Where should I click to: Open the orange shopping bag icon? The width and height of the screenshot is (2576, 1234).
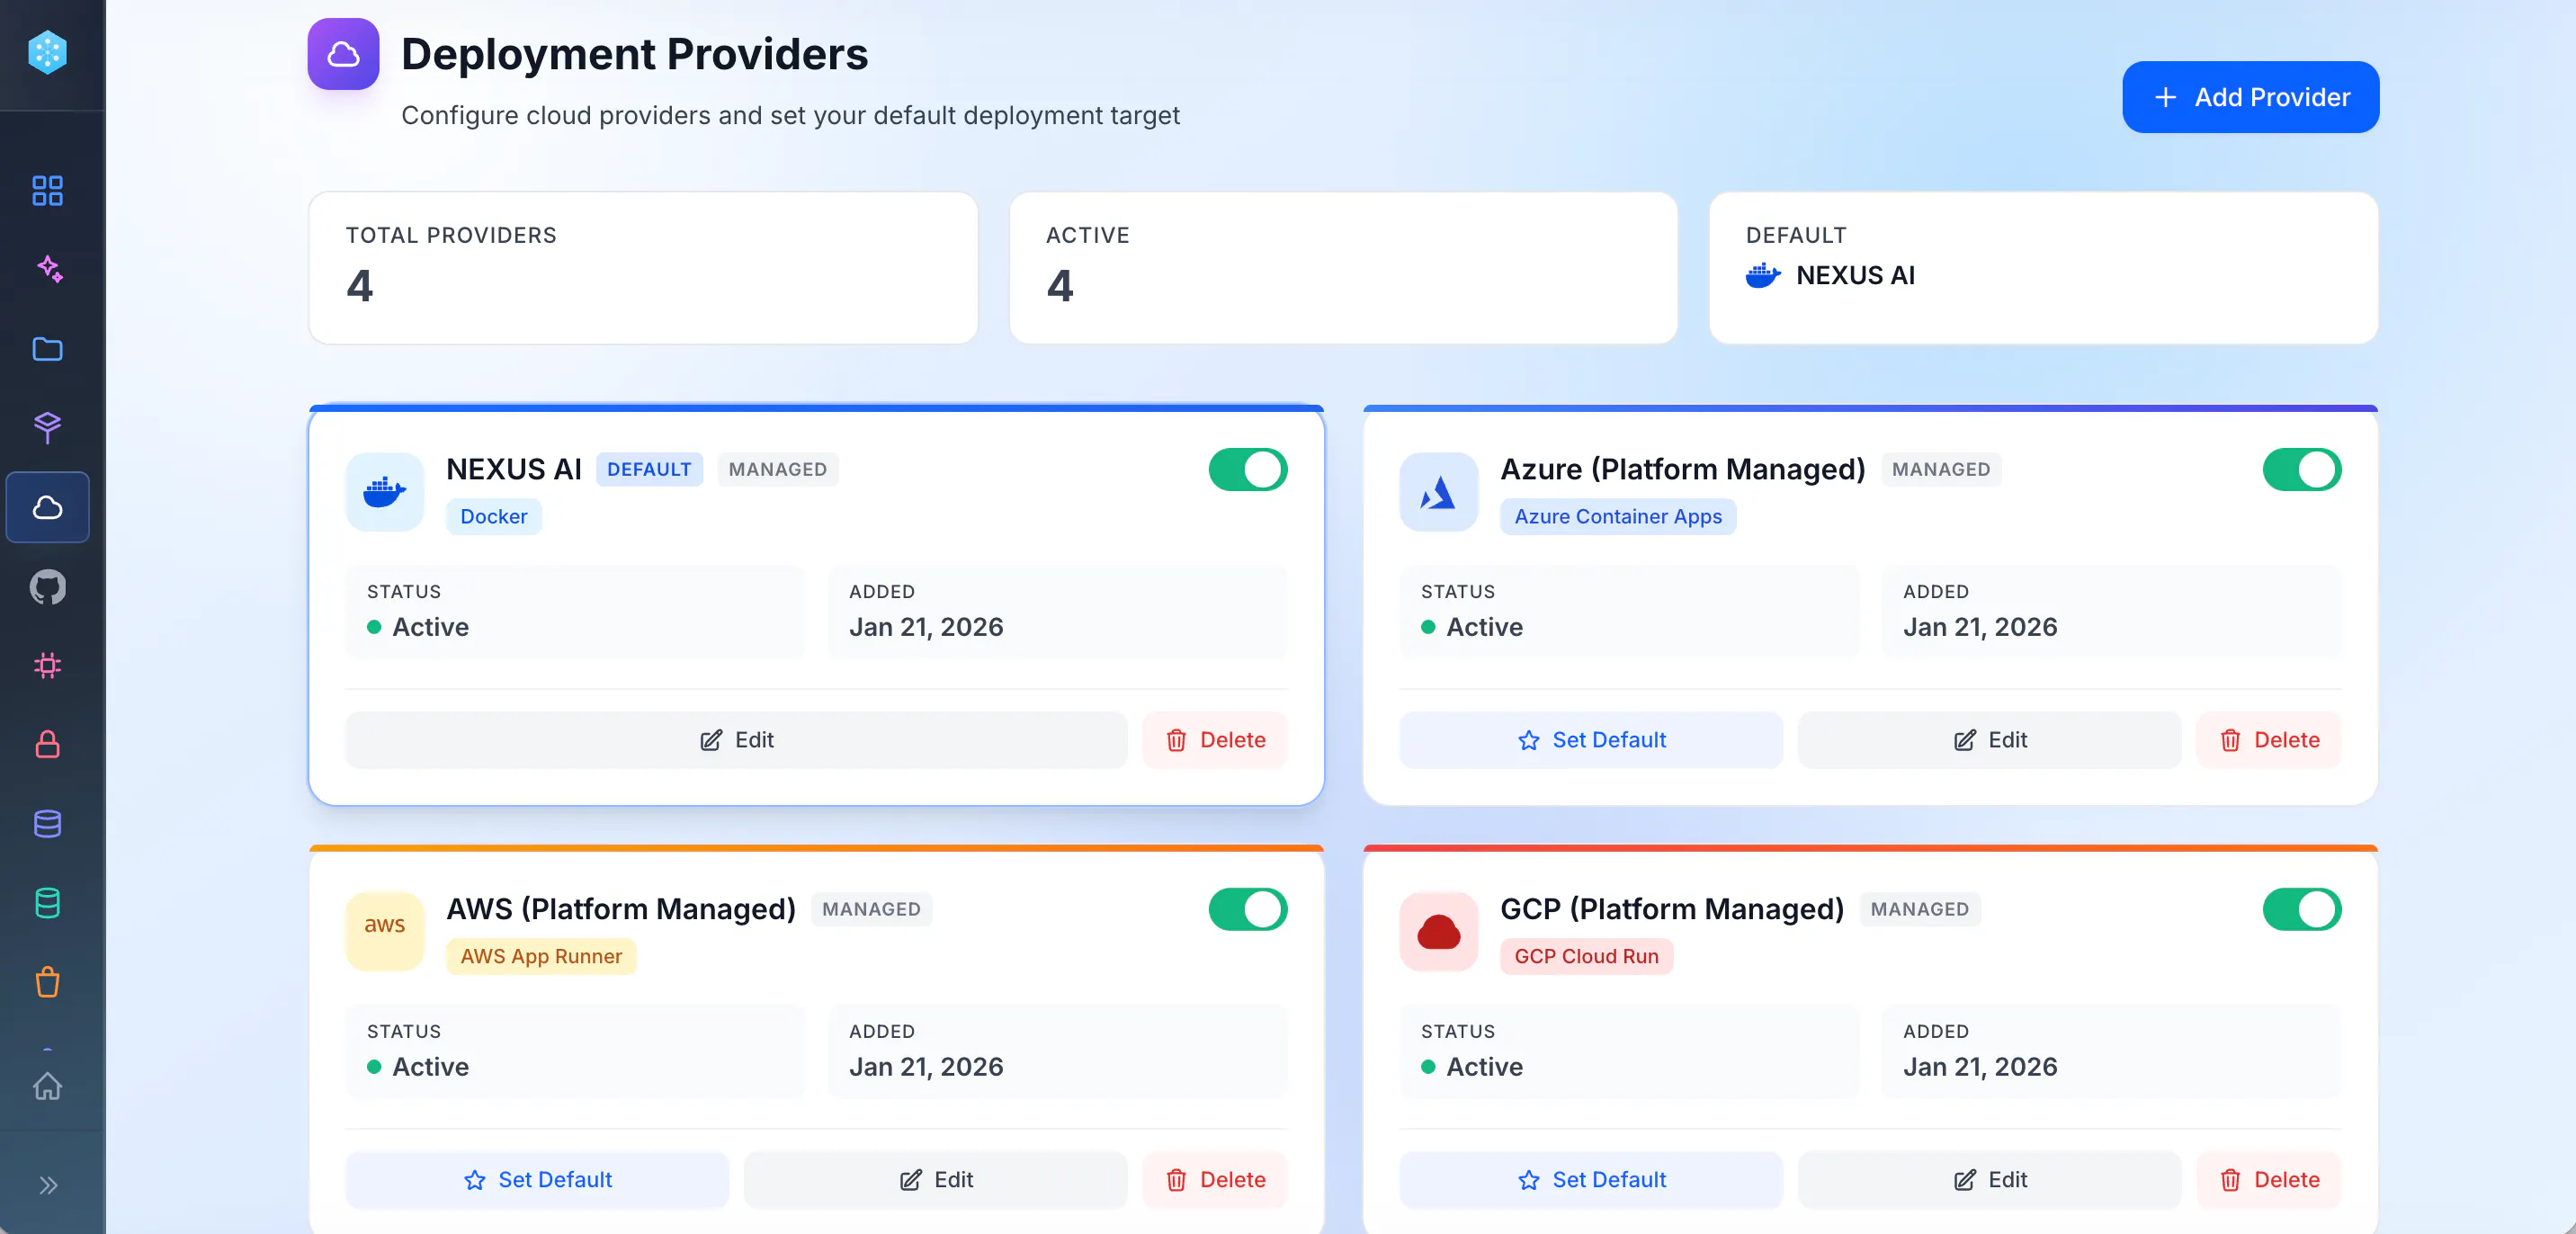[47, 983]
